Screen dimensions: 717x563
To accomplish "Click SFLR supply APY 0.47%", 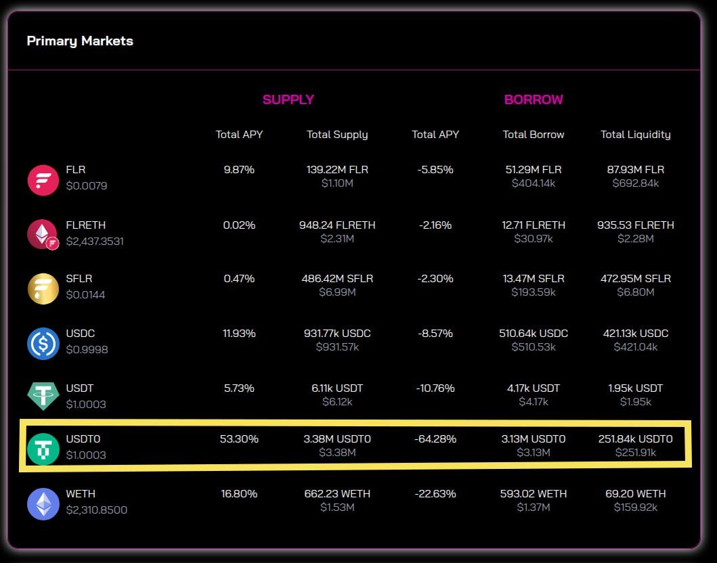I will (239, 279).
